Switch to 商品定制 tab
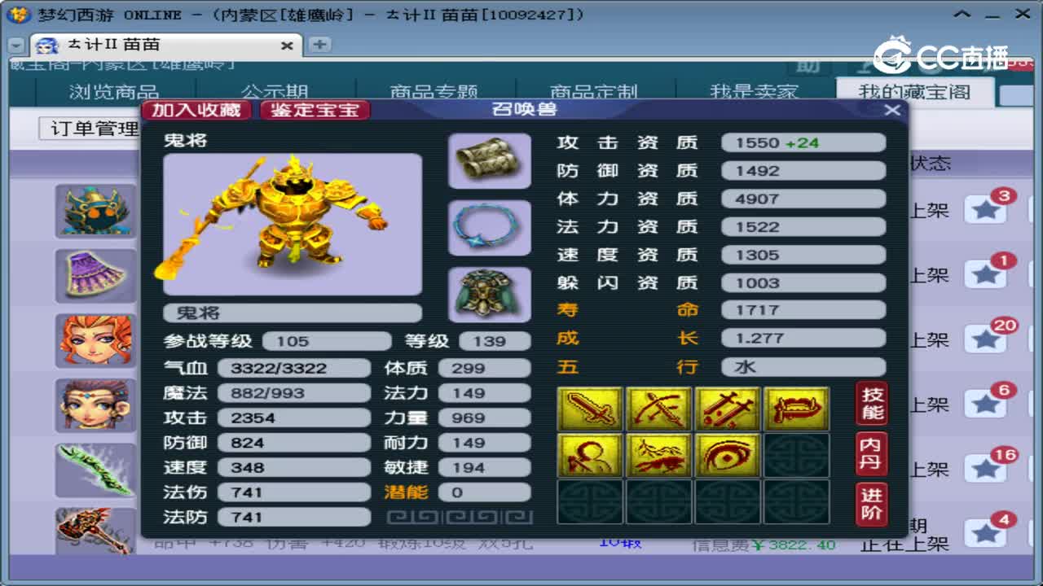 pos(593,92)
